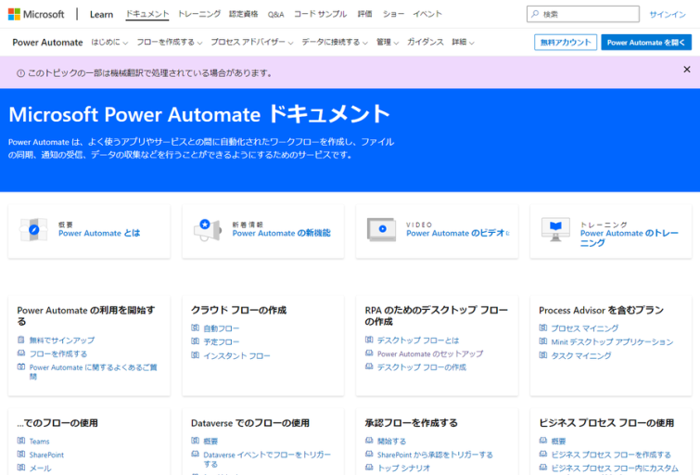Click the icon beside ビジネス プロセス フローを作成する

coord(543,454)
